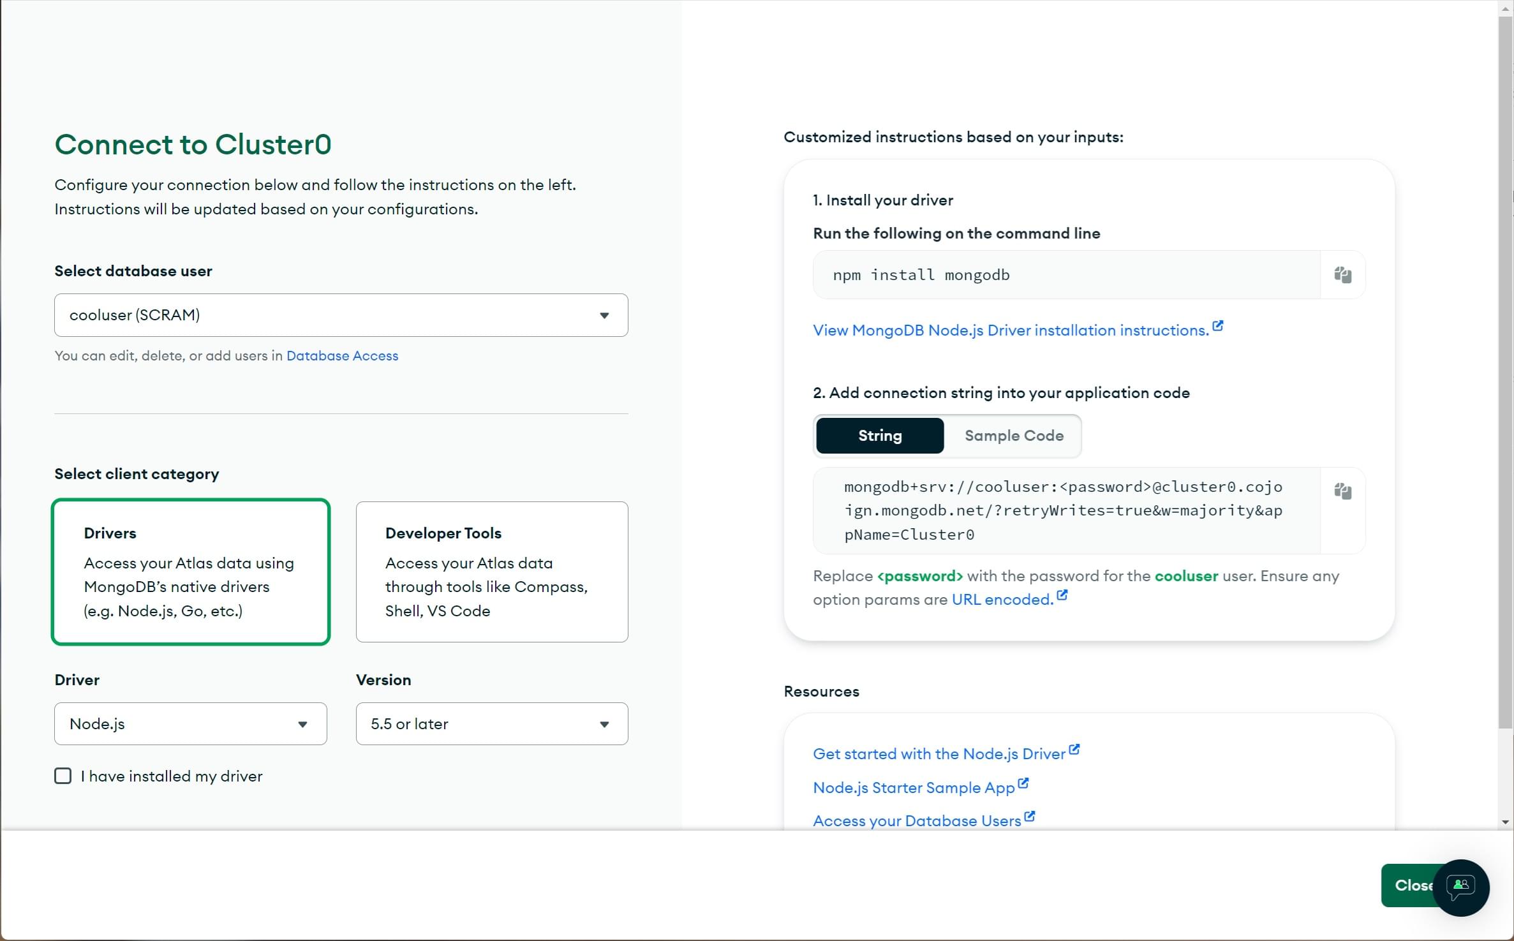Screen dimensions: 1514x941
Task: Enable the I have installed my driver checkbox
Action: tap(63, 776)
